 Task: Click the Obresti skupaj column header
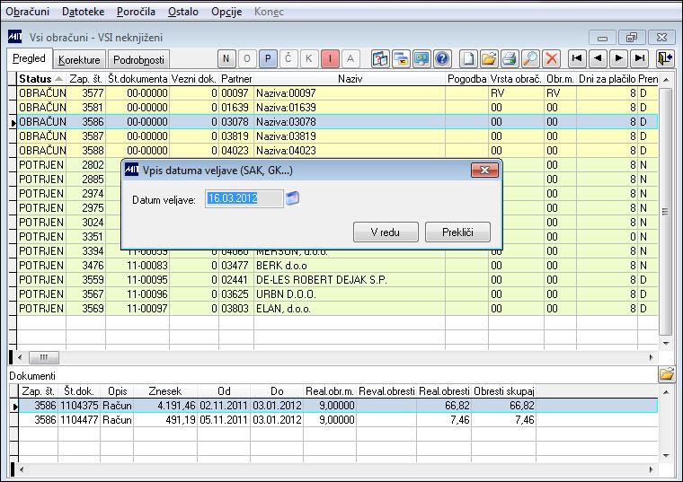tap(503, 391)
